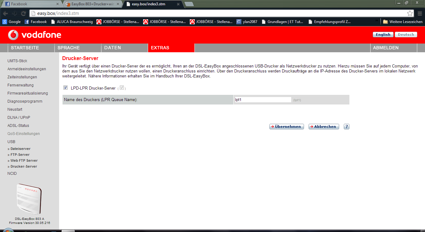Image resolution: width=425 pixels, height=232 pixels.
Task: Click the (lpt1) default hint text
Action: tap(297, 100)
